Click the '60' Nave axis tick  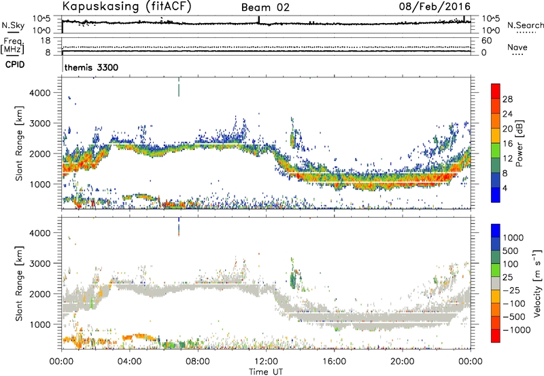486,41
